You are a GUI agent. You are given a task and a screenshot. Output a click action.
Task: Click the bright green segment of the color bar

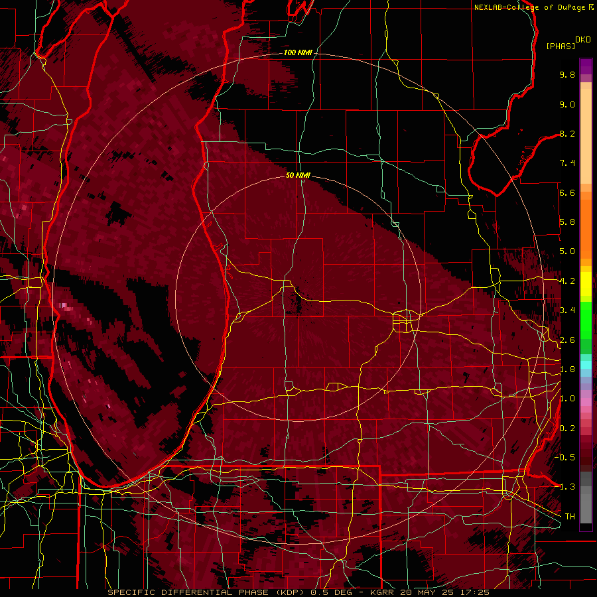(x=586, y=320)
